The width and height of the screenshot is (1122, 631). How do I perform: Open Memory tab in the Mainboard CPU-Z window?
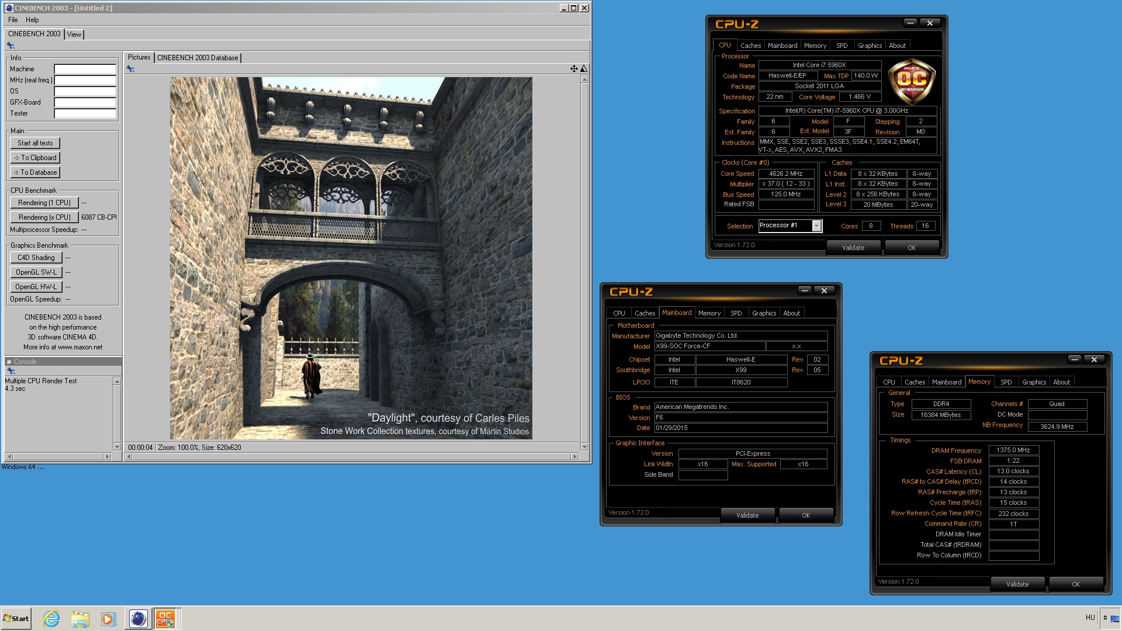pos(709,313)
